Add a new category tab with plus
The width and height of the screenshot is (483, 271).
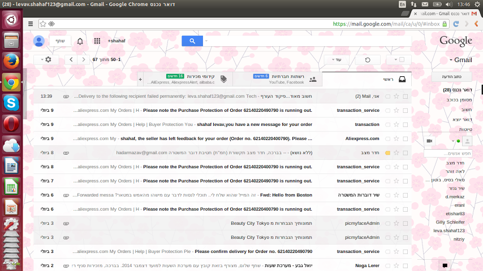click(x=140, y=80)
